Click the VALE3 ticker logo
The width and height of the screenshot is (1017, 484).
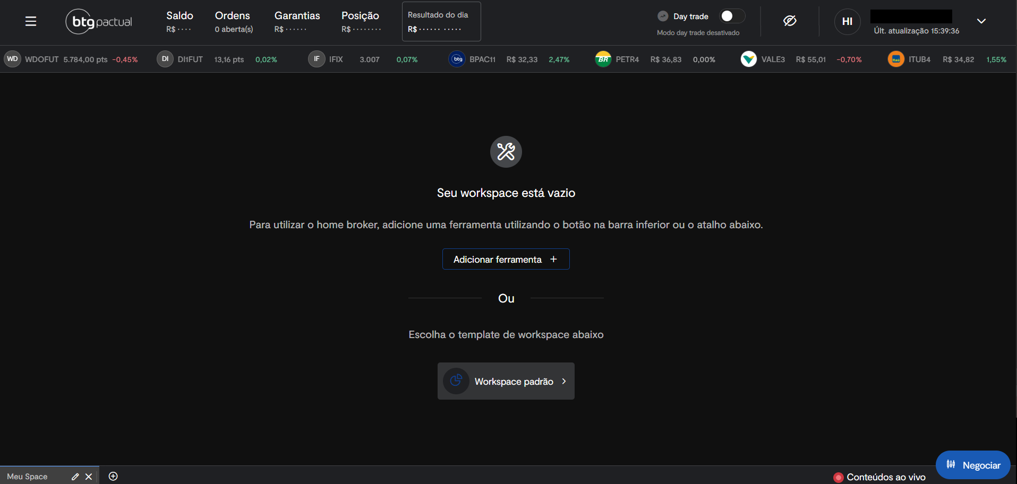click(748, 59)
